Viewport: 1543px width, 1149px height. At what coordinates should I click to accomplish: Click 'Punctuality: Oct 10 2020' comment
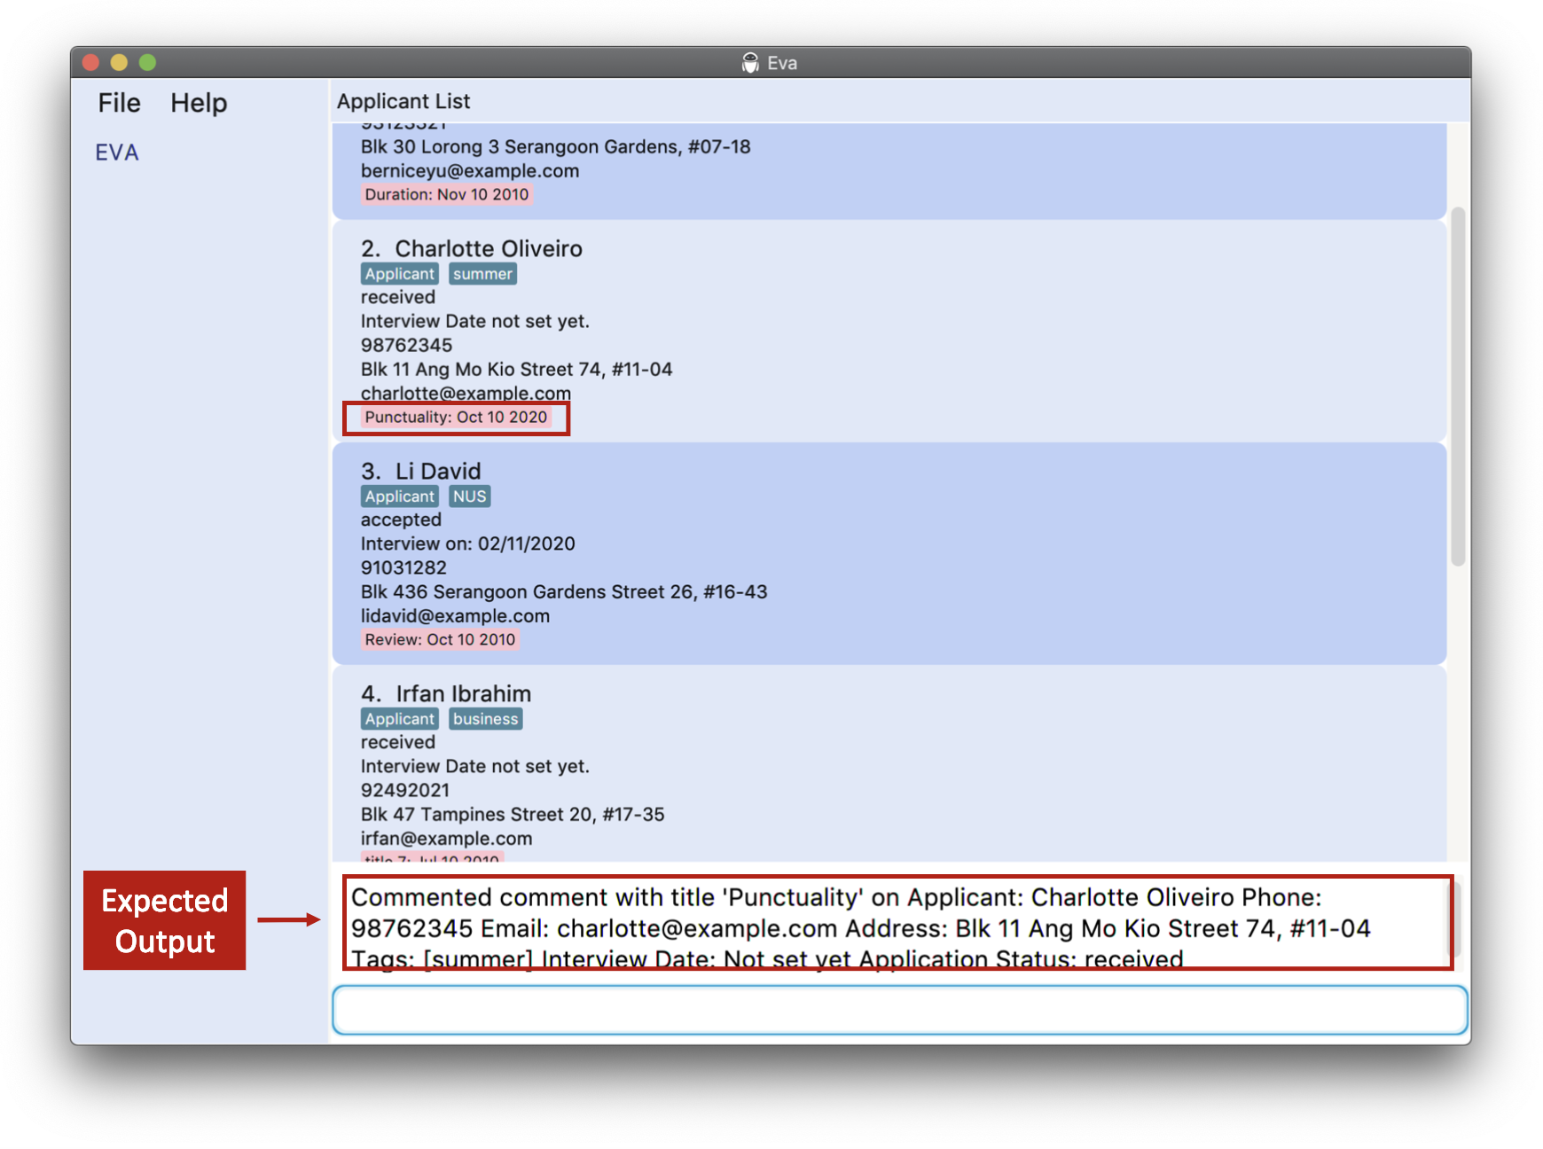(x=456, y=418)
